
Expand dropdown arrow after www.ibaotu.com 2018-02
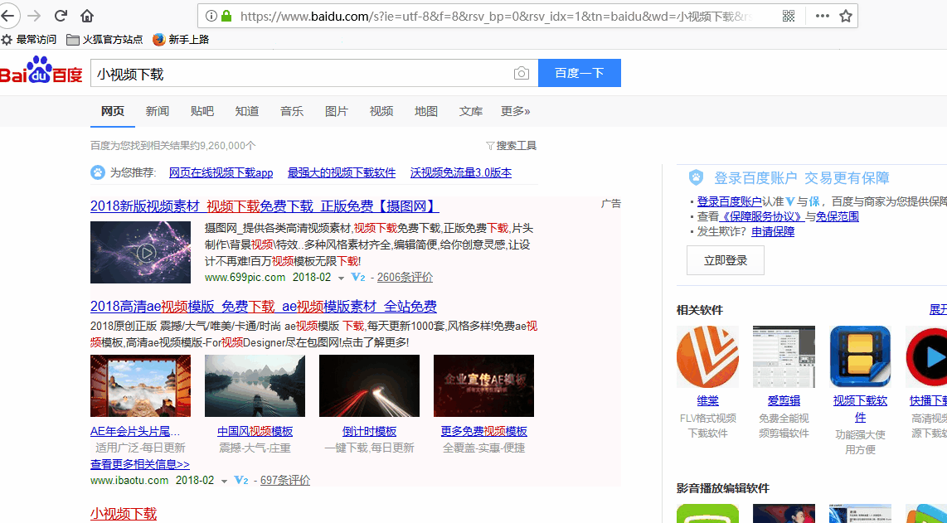pos(223,482)
